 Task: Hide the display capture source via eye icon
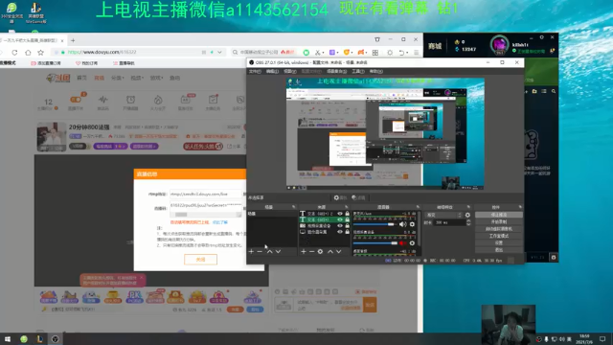[340, 232]
